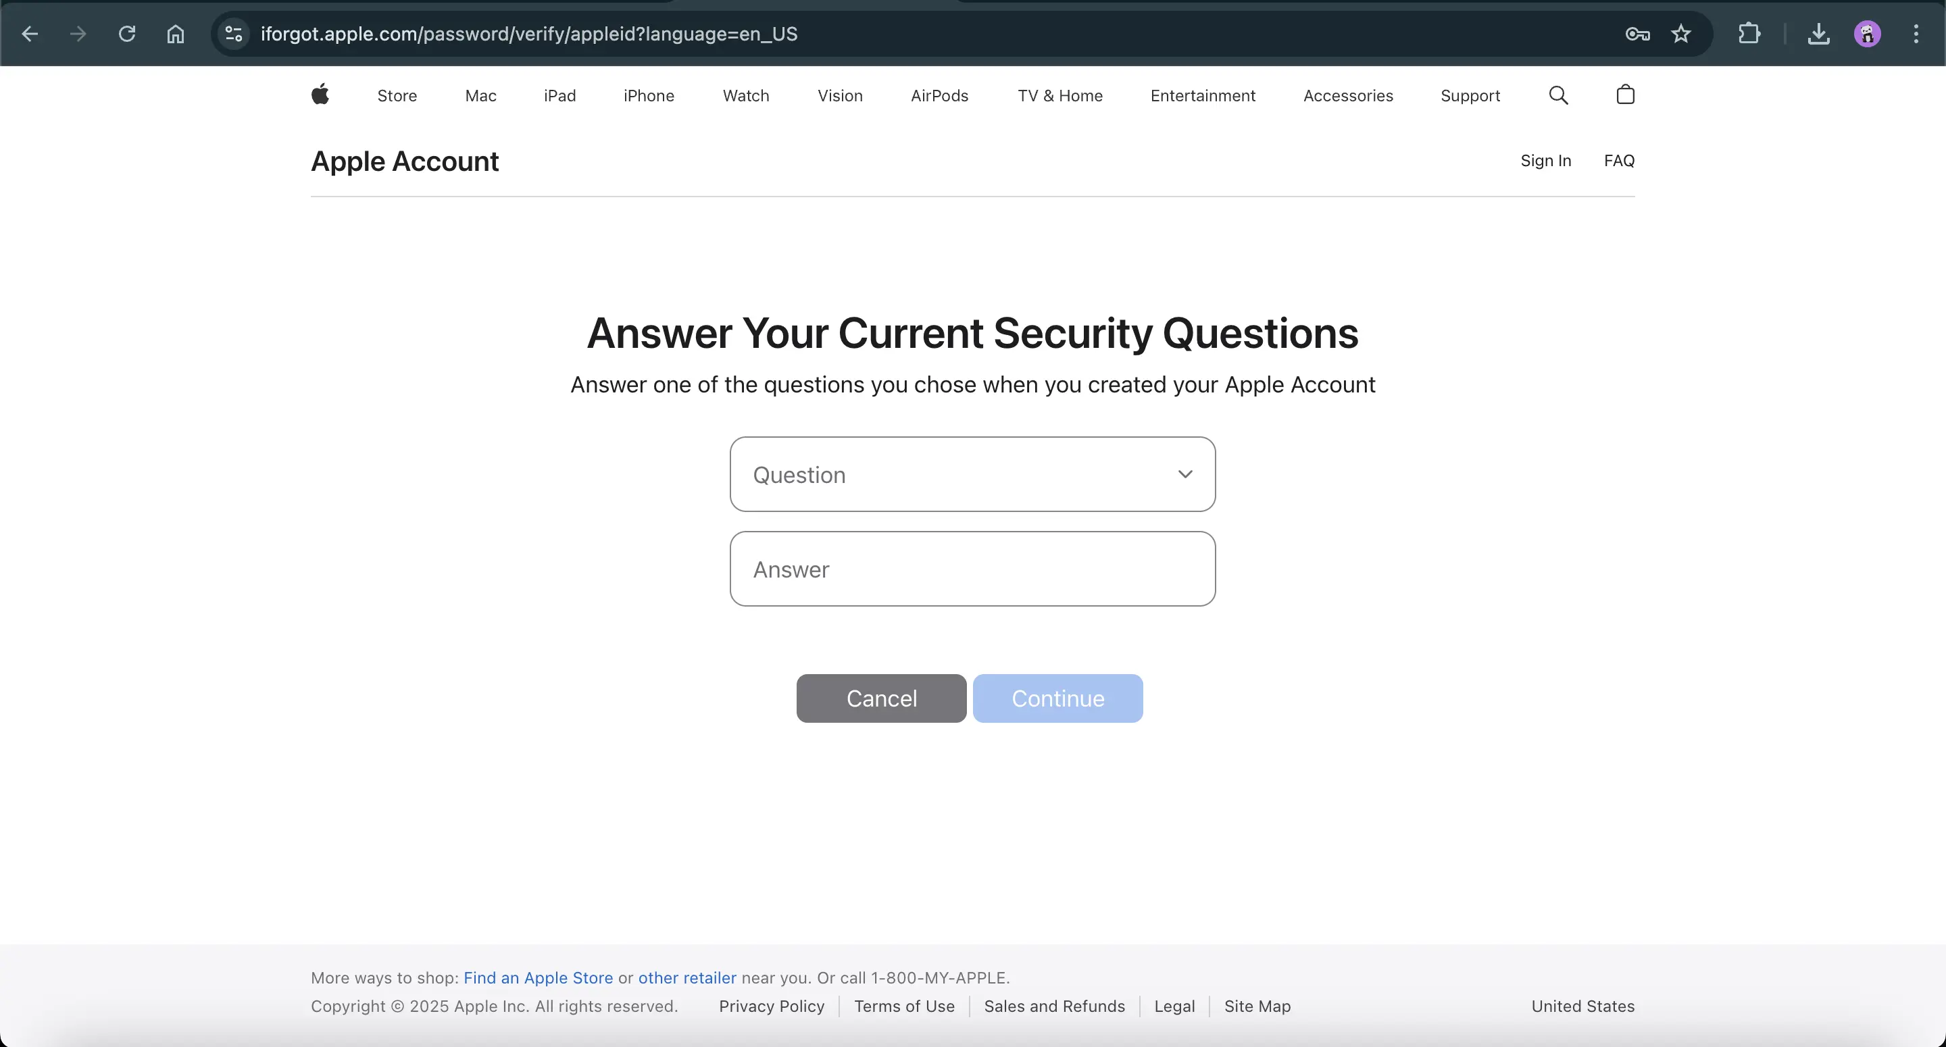Image resolution: width=1946 pixels, height=1047 pixels.
Task: Open the browser three-dot menu
Action: pos(1916,34)
